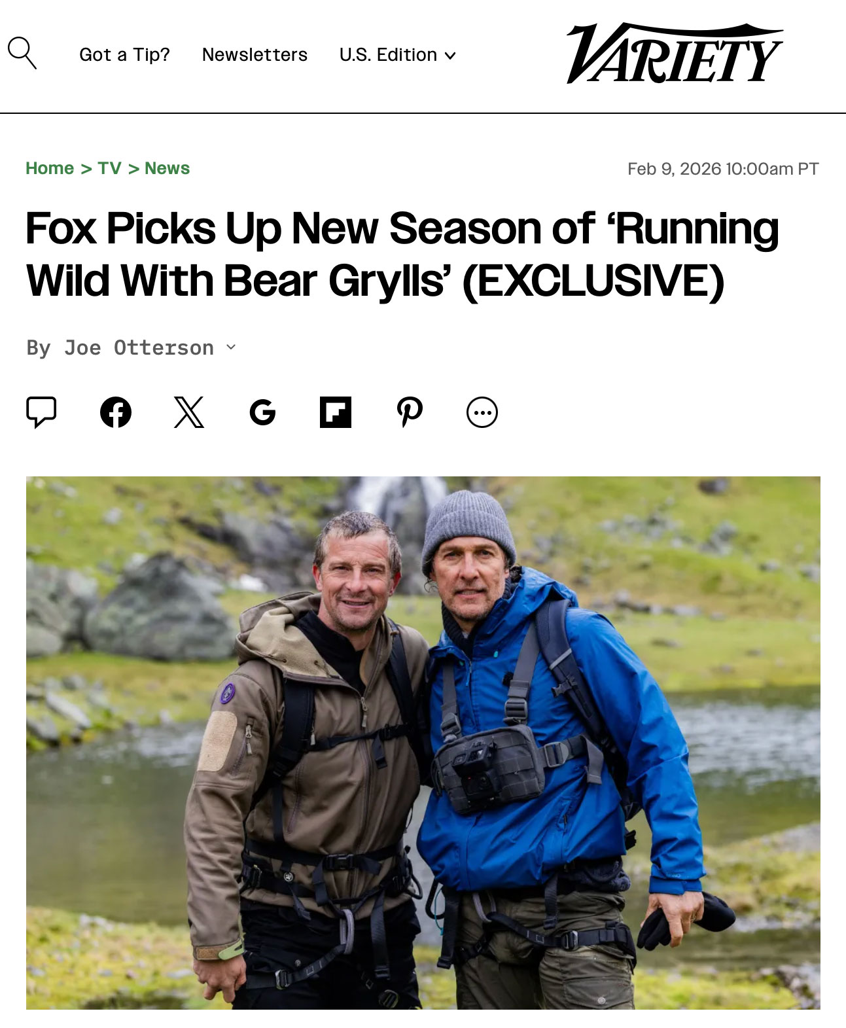Toggle the search bar open

coord(24,52)
